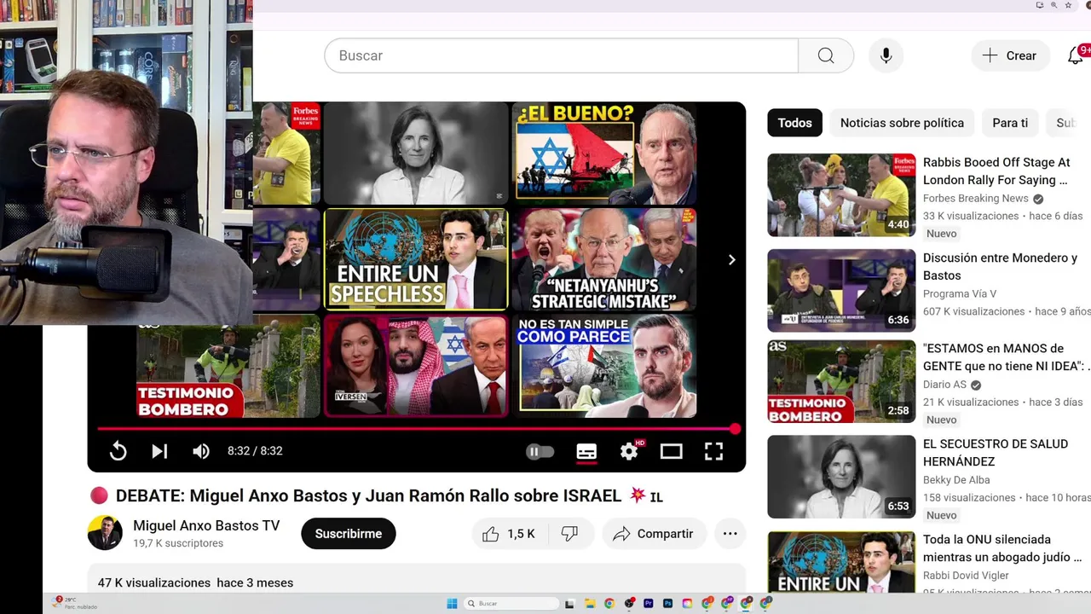The height and width of the screenshot is (614, 1091).
Task: Open endscreen card Netanyahu's Strategic Mistake
Action: coord(603,259)
